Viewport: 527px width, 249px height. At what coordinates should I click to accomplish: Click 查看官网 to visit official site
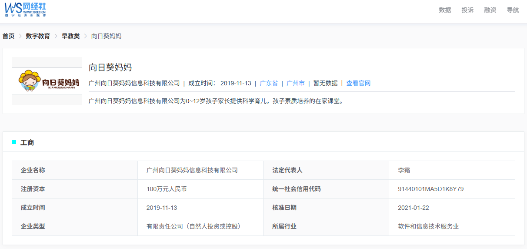(x=358, y=83)
